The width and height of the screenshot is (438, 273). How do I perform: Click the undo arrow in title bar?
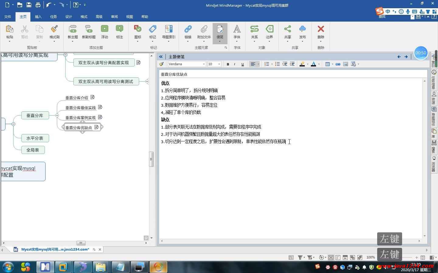click(x=49, y=5)
